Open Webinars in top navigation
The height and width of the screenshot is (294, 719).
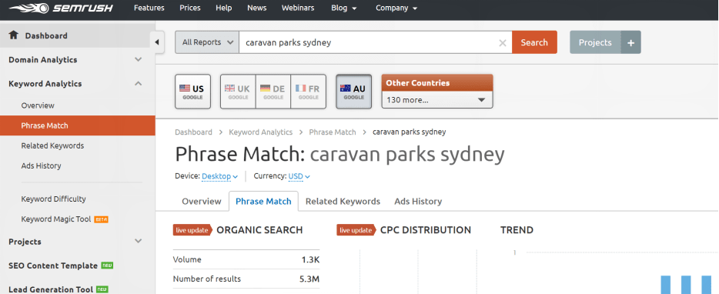tap(299, 8)
